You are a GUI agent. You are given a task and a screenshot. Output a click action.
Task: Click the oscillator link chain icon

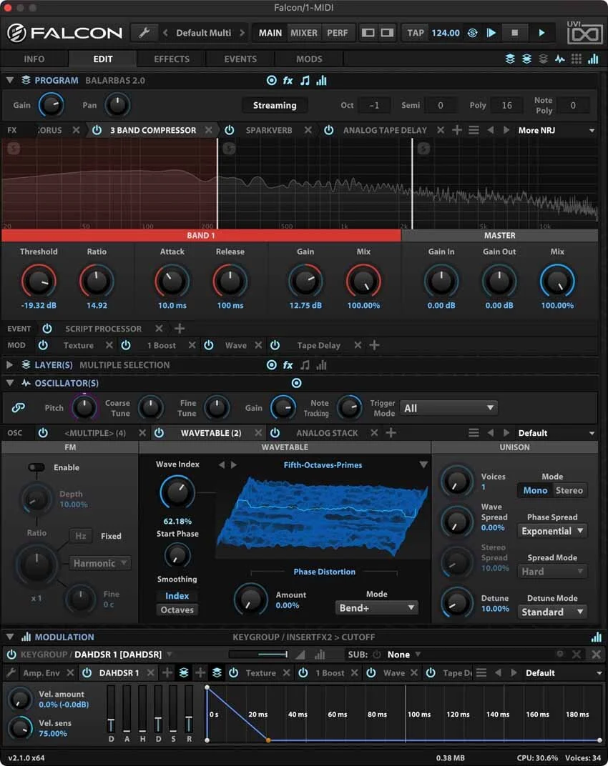tap(18, 407)
